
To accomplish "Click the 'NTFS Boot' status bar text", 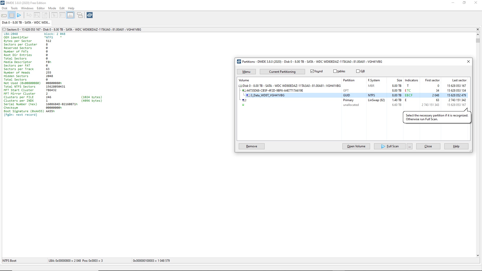I will [x=10, y=261].
